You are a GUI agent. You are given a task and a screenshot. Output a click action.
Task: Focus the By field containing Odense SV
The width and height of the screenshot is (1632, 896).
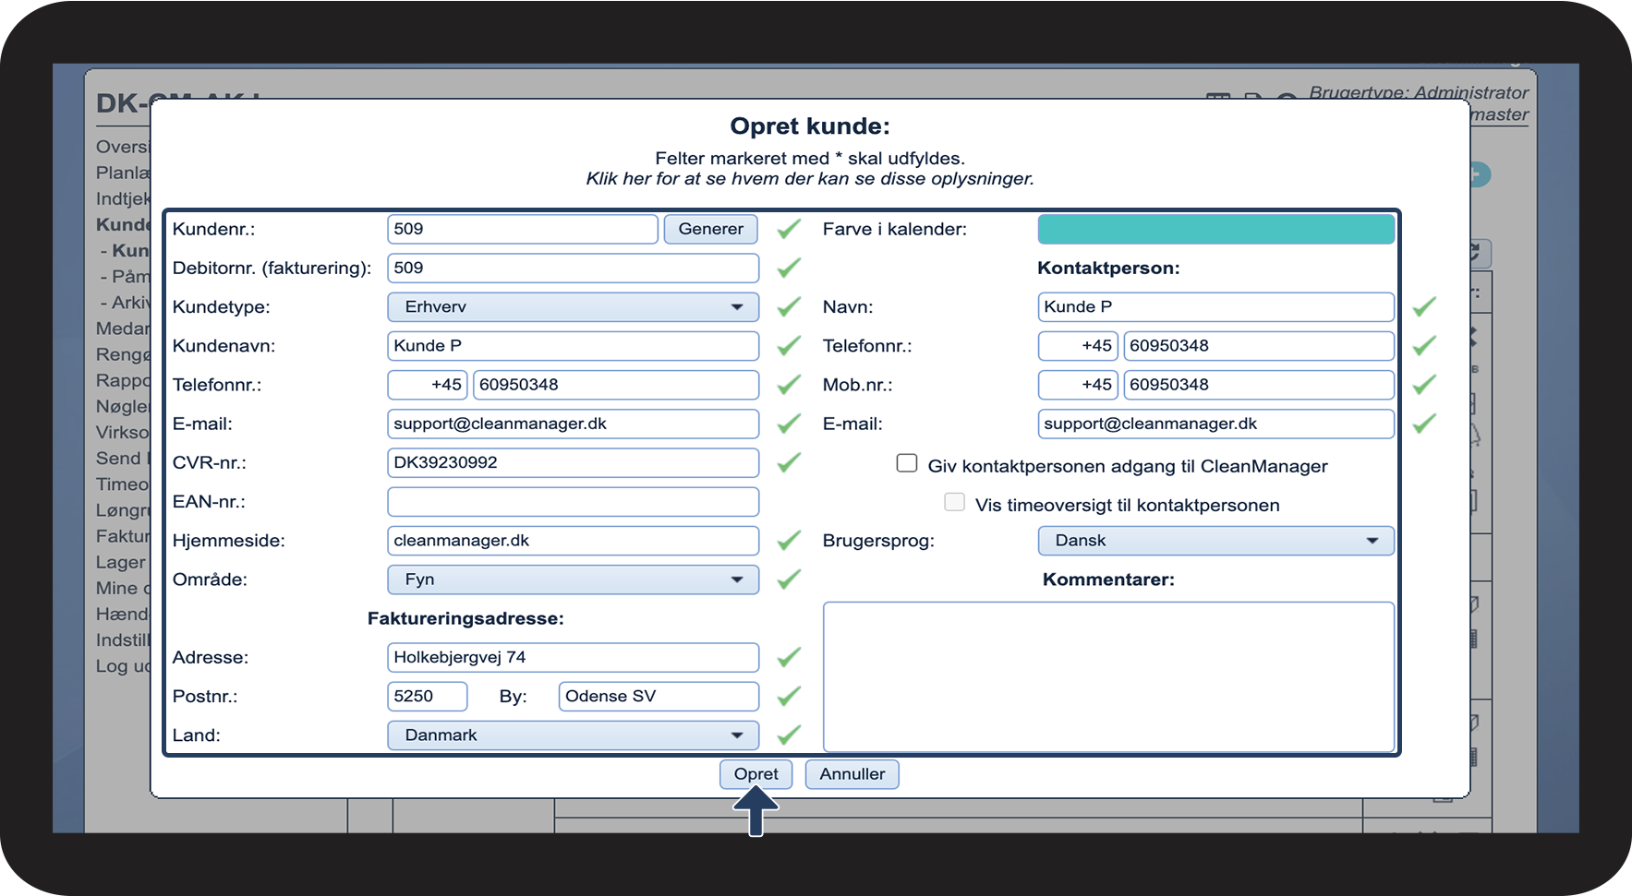point(659,697)
